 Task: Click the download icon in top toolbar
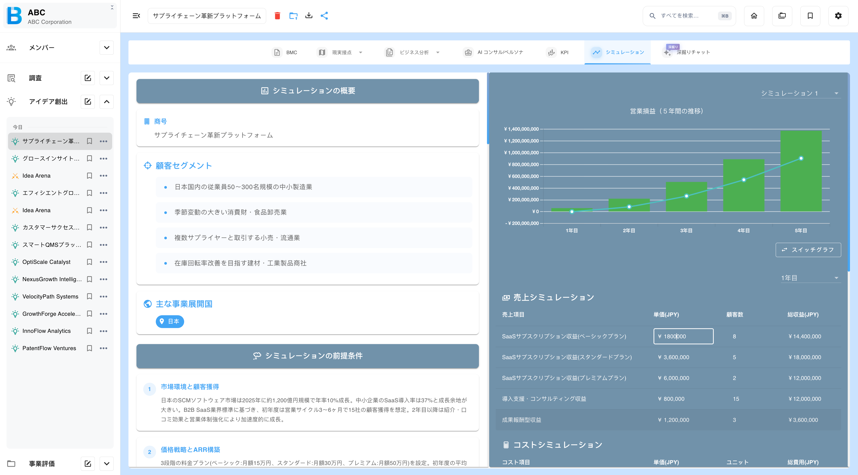tap(309, 16)
